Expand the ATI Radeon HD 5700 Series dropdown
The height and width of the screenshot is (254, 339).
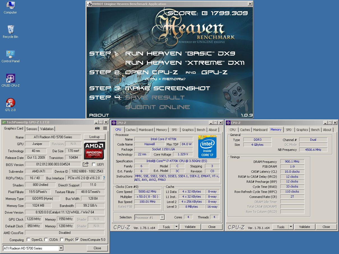tap(61, 248)
